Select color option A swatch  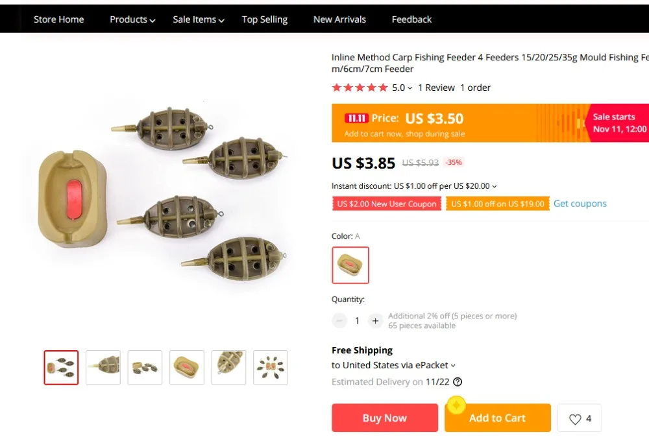(350, 265)
